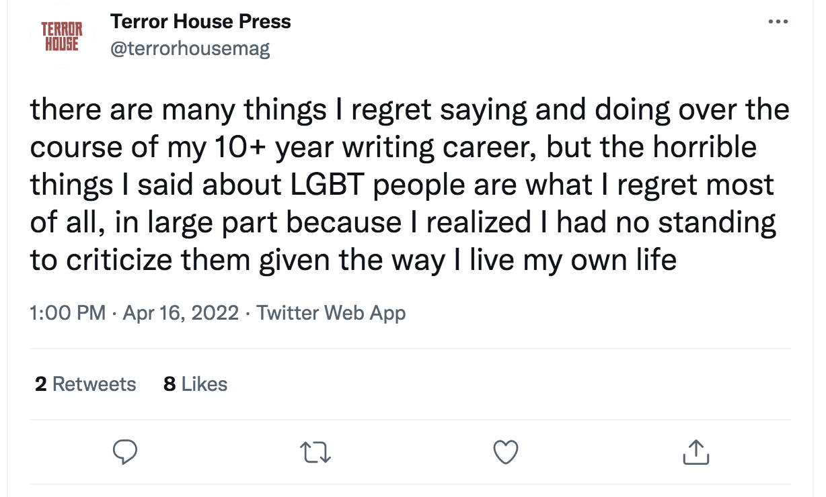The image size is (826, 497).
Task: Click the @terrorhousemag handle
Action: coord(190,49)
